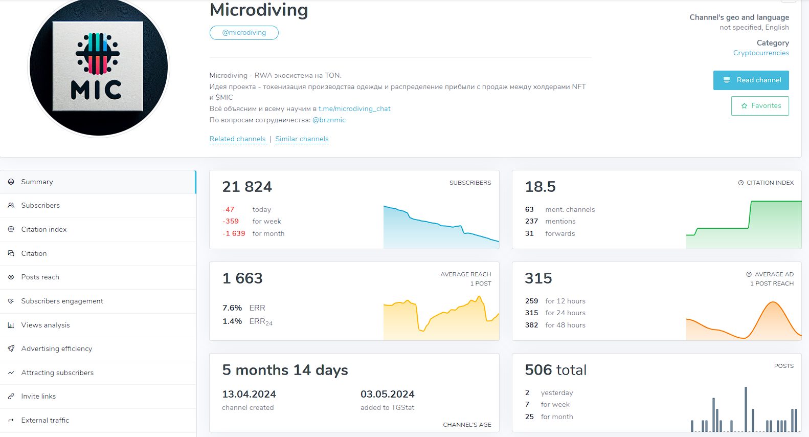This screenshot has height=437, width=809.
Task: Open the Similar channels link
Action: pos(302,139)
